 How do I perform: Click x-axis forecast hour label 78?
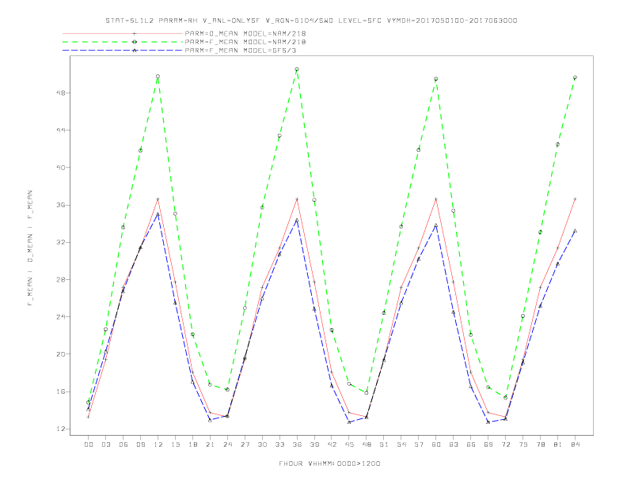[x=541, y=444]
